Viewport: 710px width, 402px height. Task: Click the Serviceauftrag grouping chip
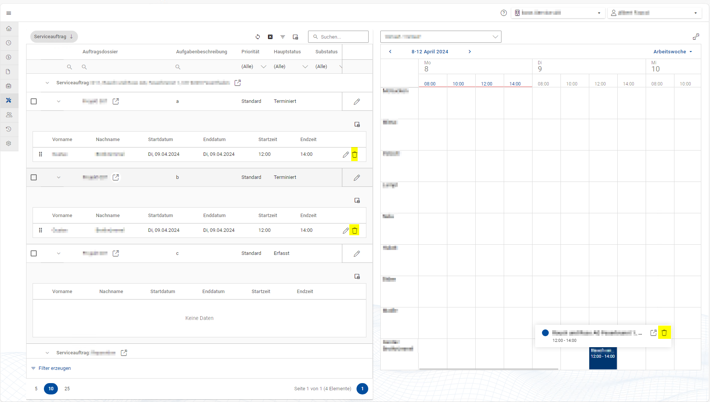pos(54,37)
